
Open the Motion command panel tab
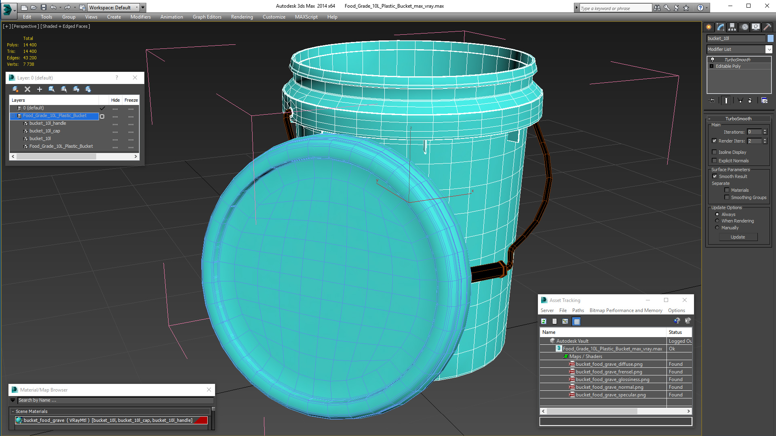click(744, 27)
